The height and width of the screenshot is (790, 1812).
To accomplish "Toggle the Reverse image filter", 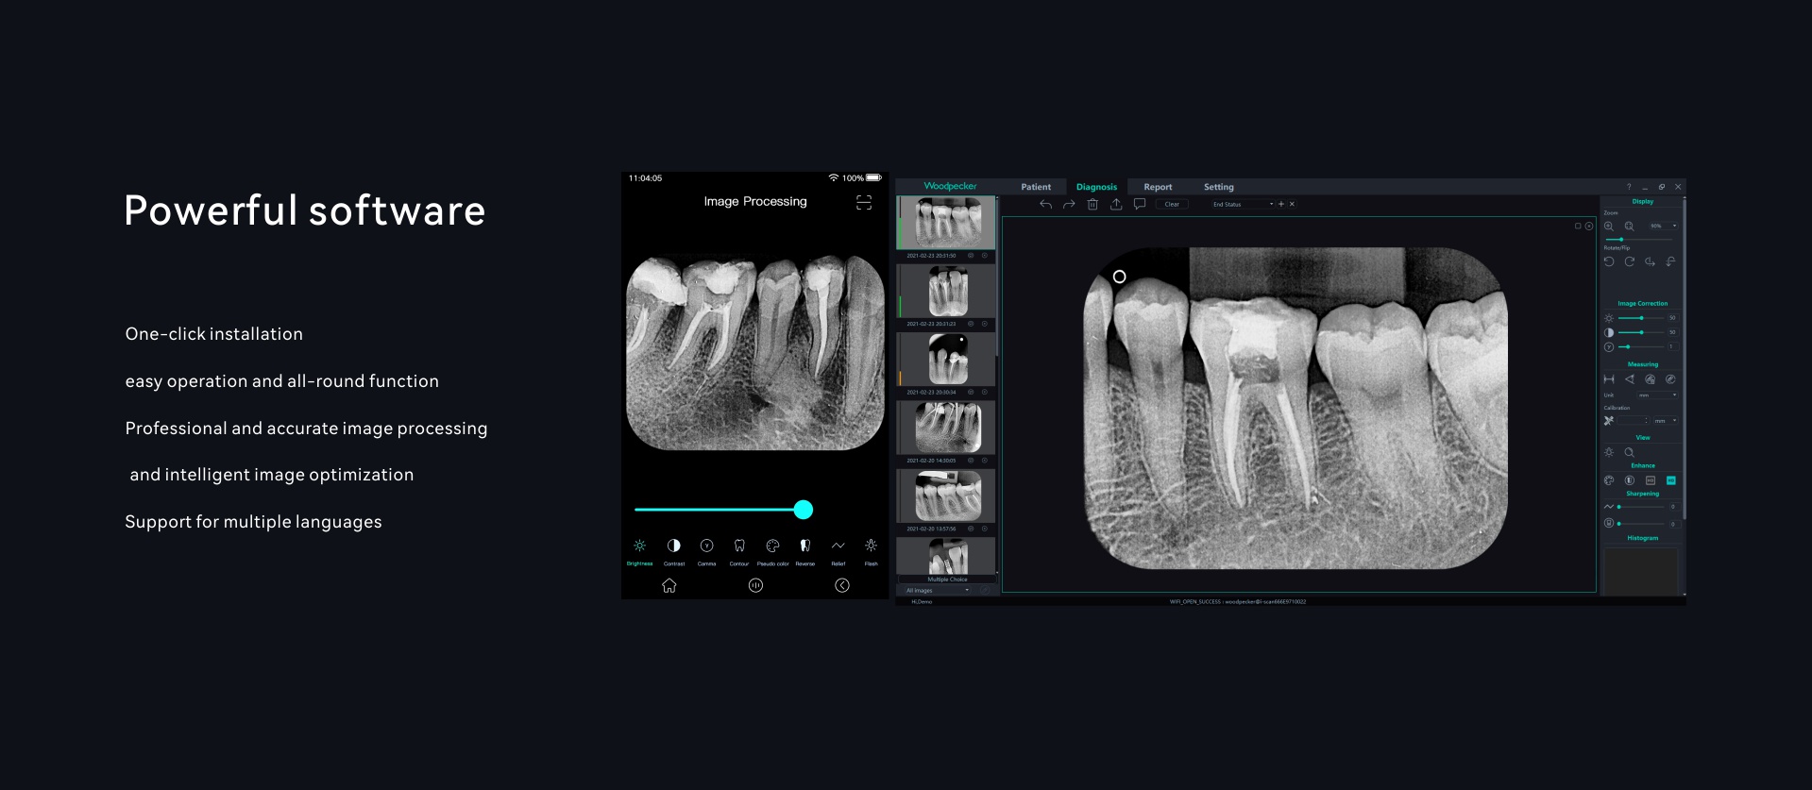I will pyautogui.click(x=805, y=546).
